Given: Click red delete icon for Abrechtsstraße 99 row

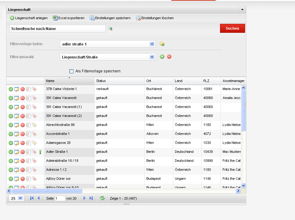Looking at the screenshot, I should 23,125.
